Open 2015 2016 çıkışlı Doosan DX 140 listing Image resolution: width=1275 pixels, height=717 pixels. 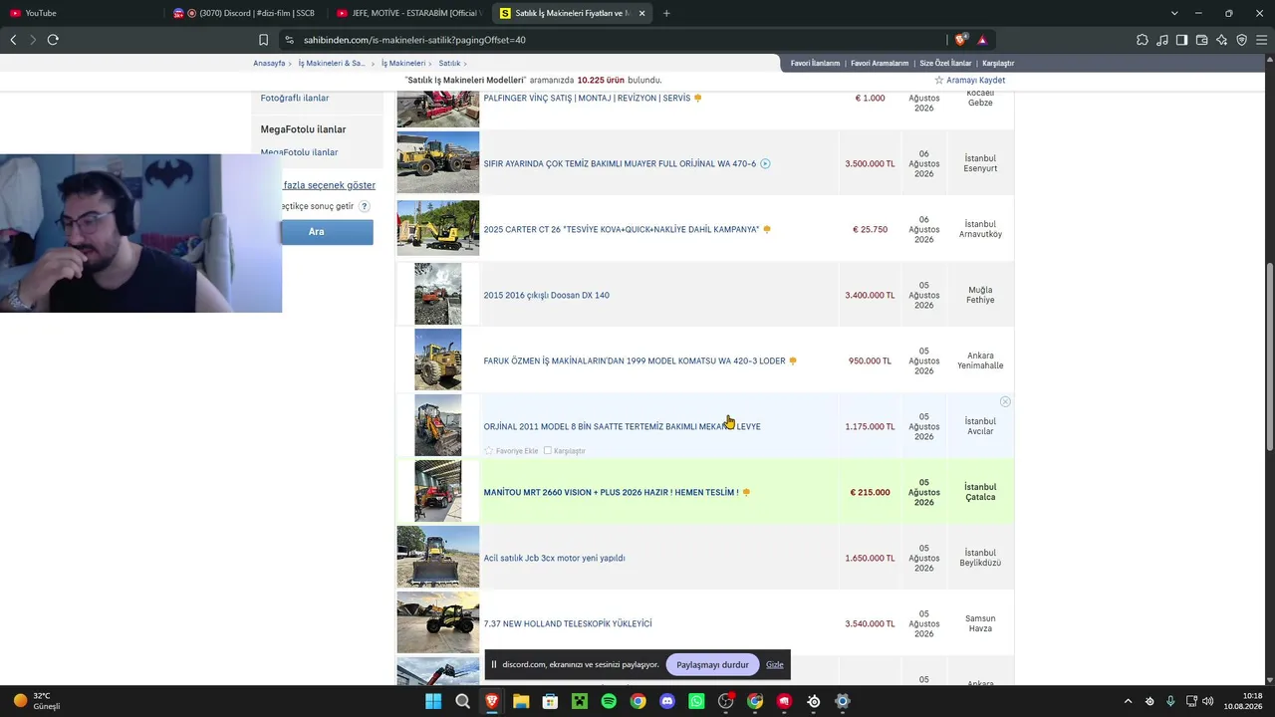[x=546, y=295]
